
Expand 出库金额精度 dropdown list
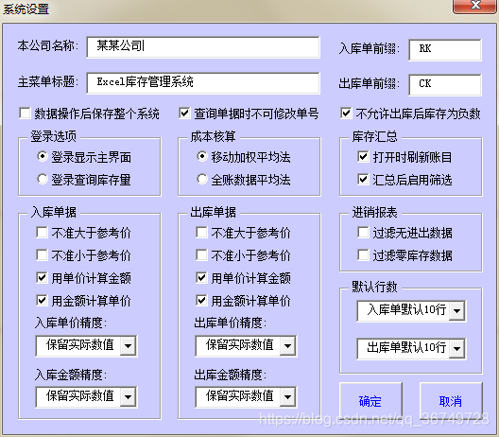(x=287, y=396)
